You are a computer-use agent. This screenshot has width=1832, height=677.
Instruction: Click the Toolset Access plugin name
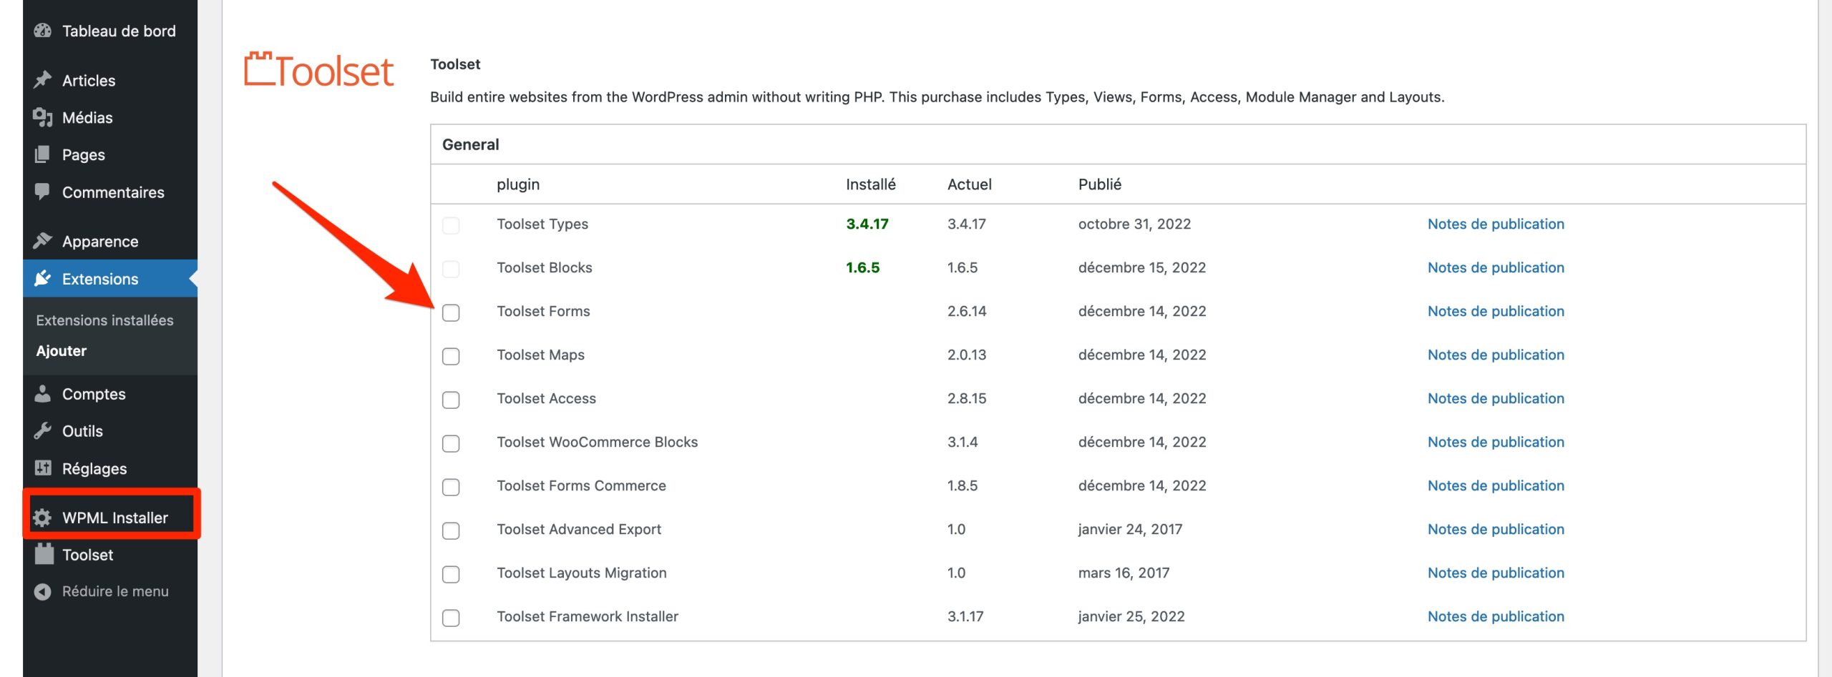click(x=546, y=398)
